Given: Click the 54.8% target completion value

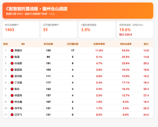Looking at the screenshot, I should pos(126,50).
